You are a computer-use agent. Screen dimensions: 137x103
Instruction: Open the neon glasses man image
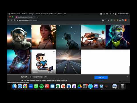(118, 37)
